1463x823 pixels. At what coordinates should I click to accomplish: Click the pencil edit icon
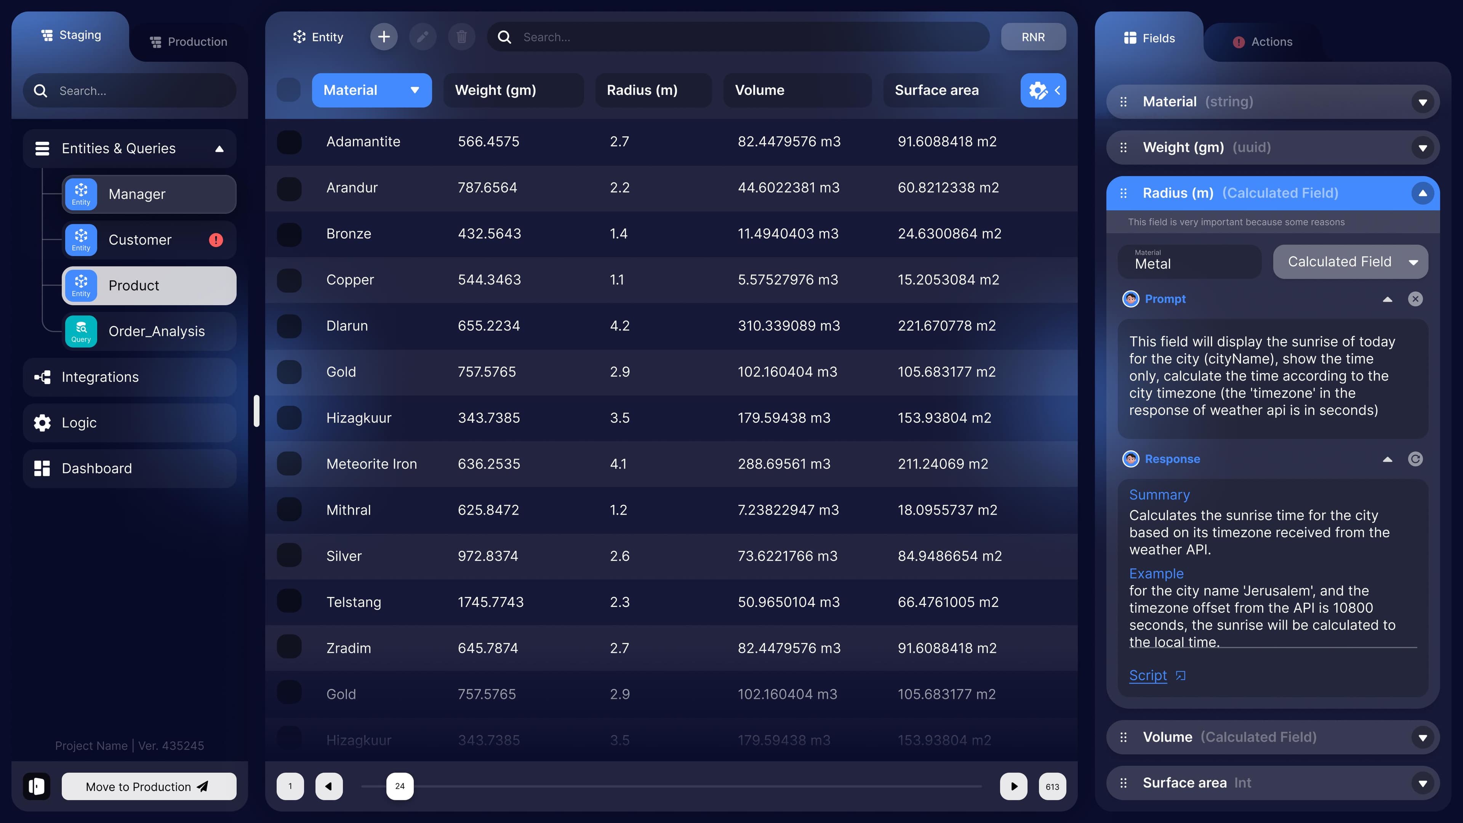[423, 37]
